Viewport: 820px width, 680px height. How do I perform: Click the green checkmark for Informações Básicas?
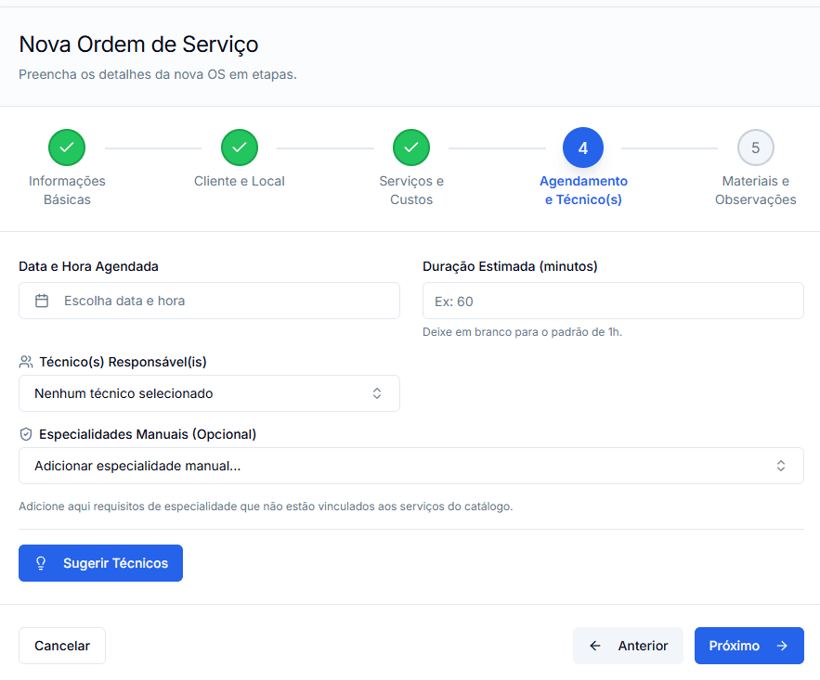pyautogui.click(x=67, y=148)
